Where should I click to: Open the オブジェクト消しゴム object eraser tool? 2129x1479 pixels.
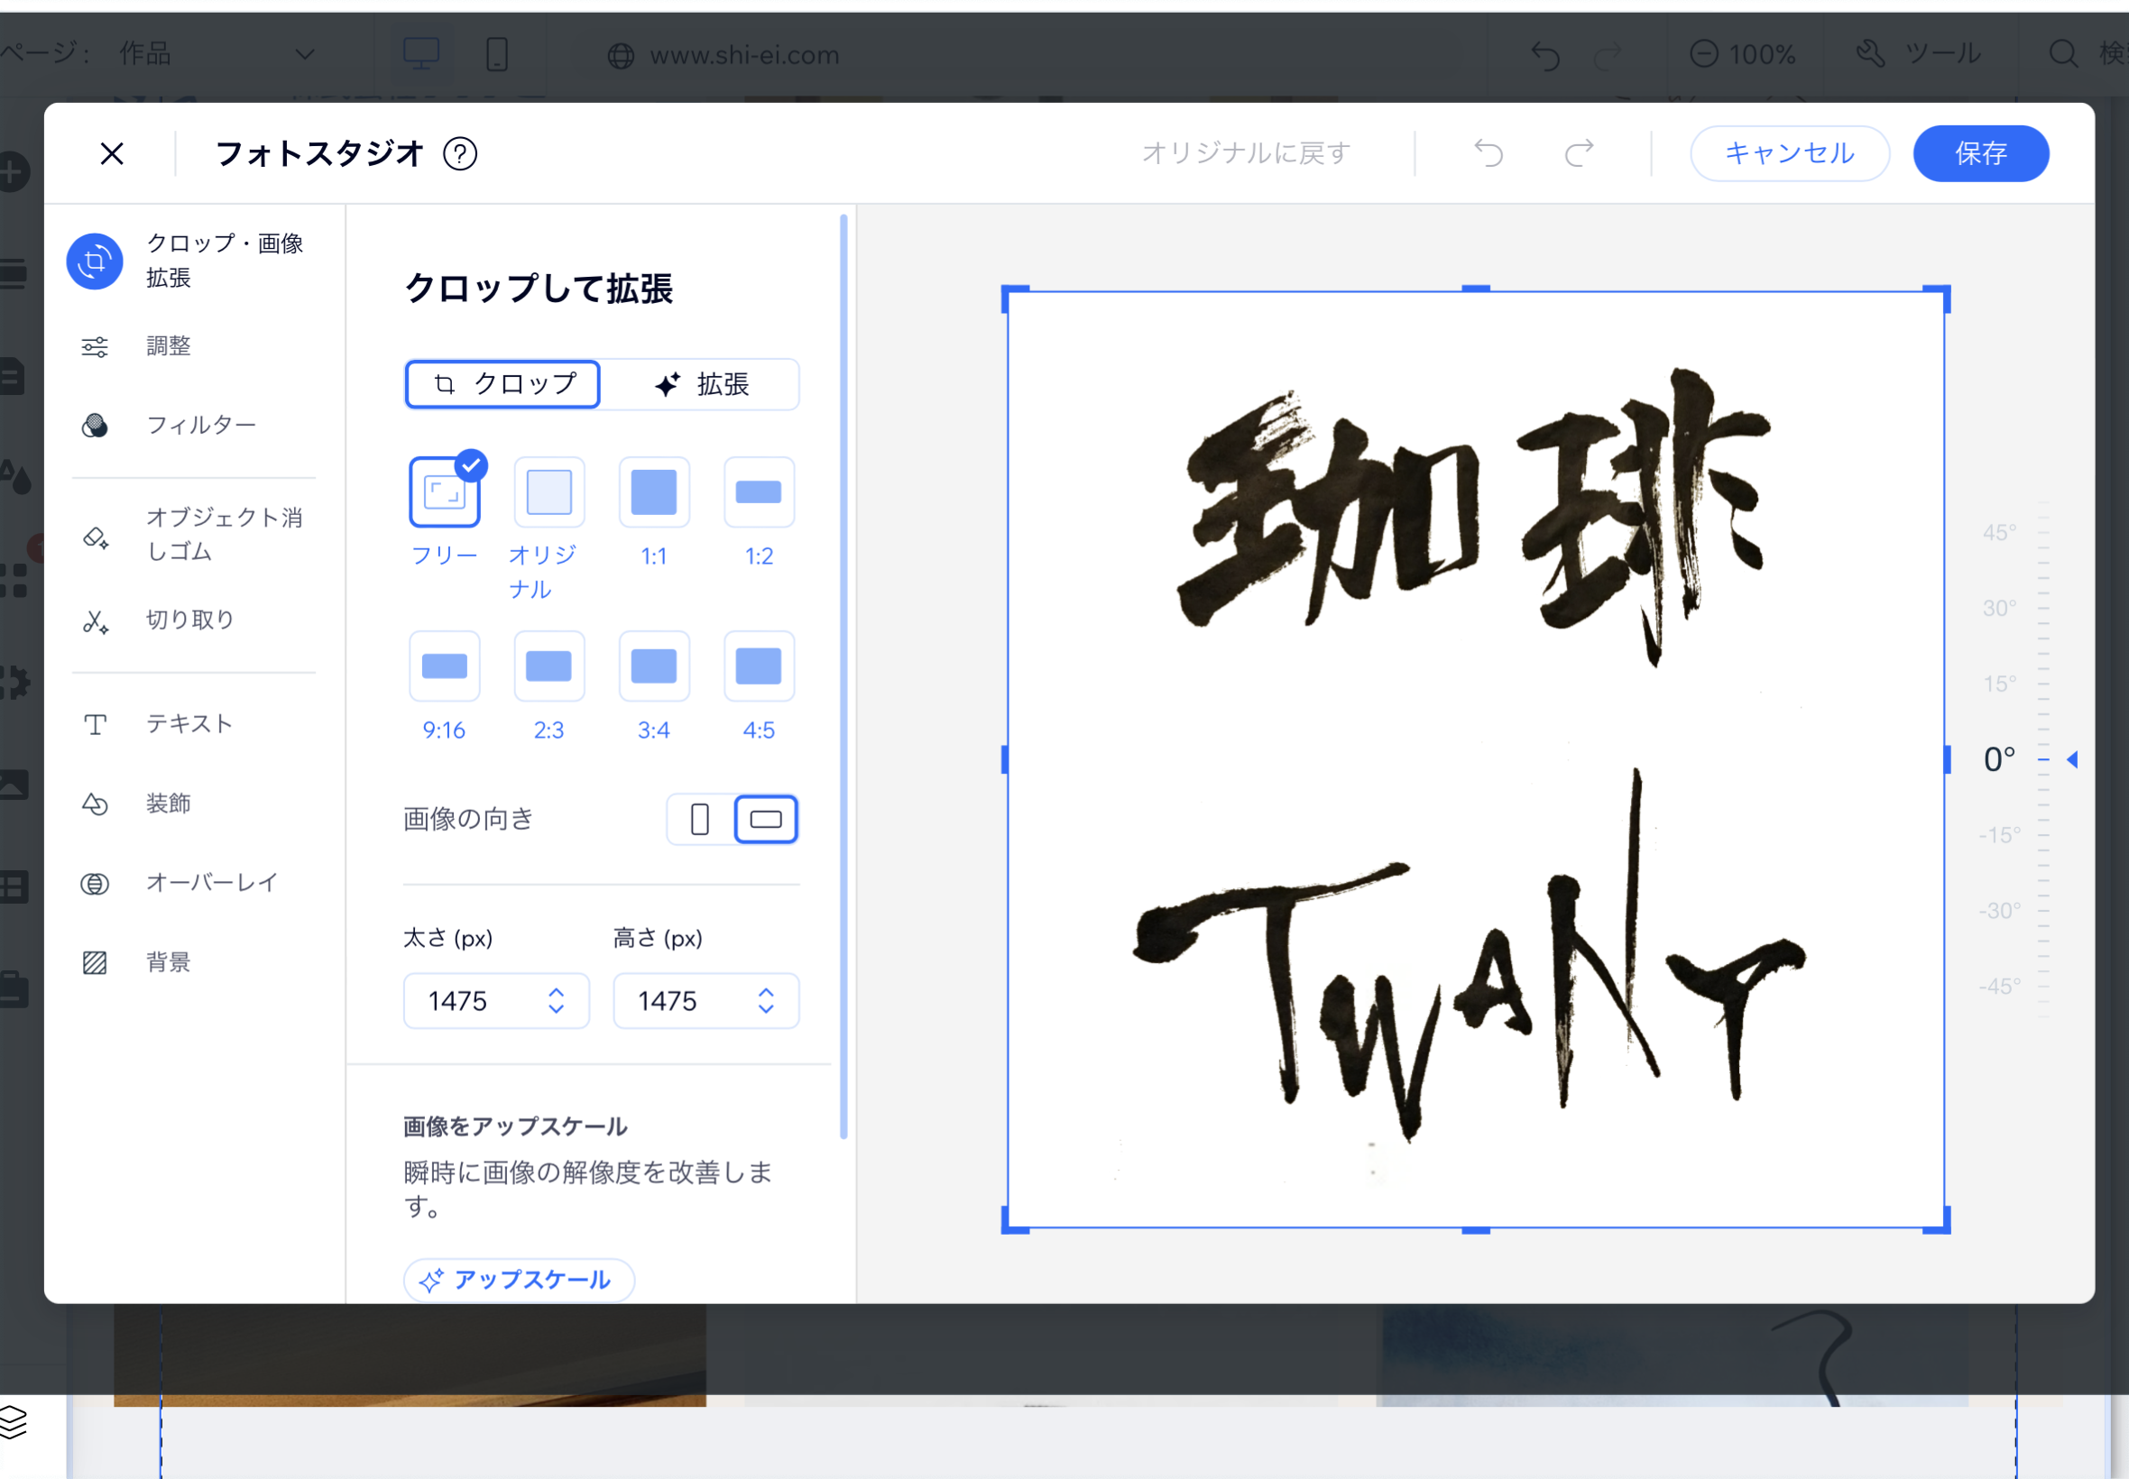(223, 535)
